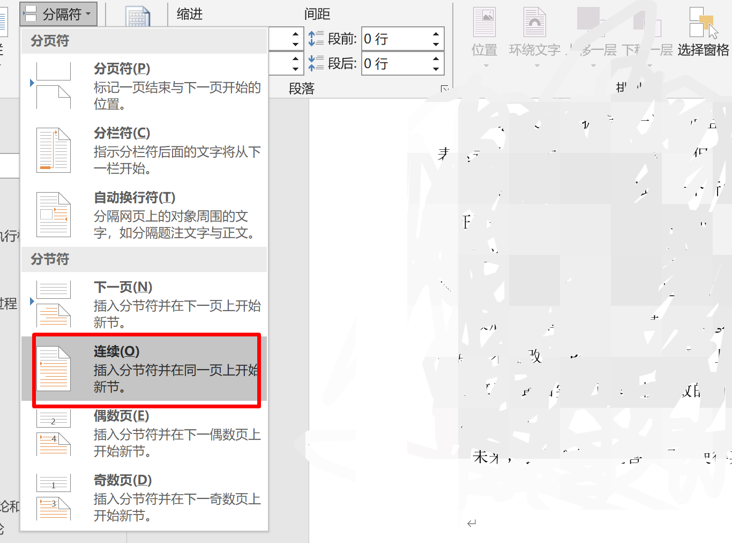
Task: Click the 段前 spacing before field
Action: tap(396, 39)
